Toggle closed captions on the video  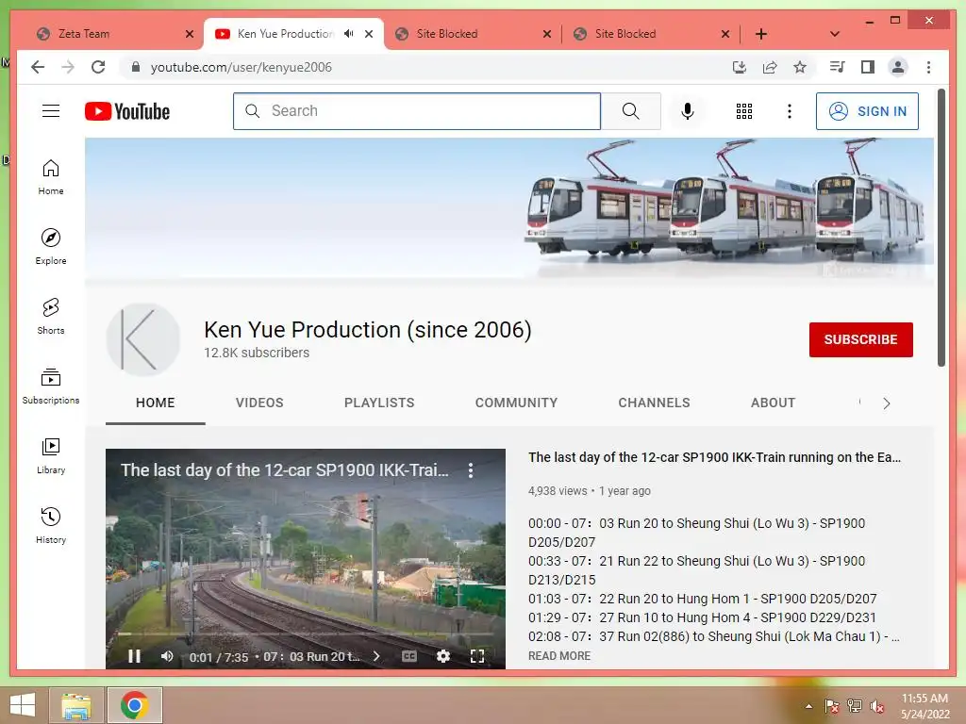(409, 656)
